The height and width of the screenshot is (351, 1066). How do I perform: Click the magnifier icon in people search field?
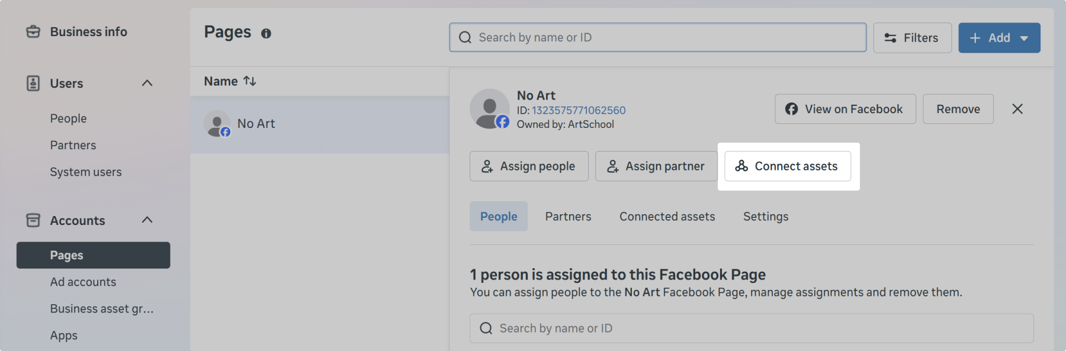[486, 329]
